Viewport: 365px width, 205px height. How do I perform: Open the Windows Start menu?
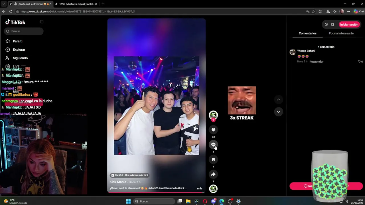click(x=128, y=201)
